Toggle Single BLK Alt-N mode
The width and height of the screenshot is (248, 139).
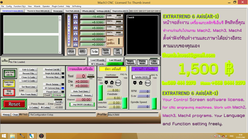click(x=52, y=73)
